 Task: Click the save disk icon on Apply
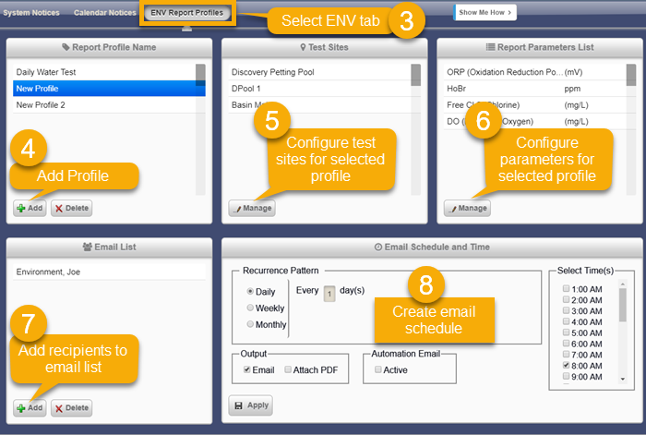coord(238,406)
